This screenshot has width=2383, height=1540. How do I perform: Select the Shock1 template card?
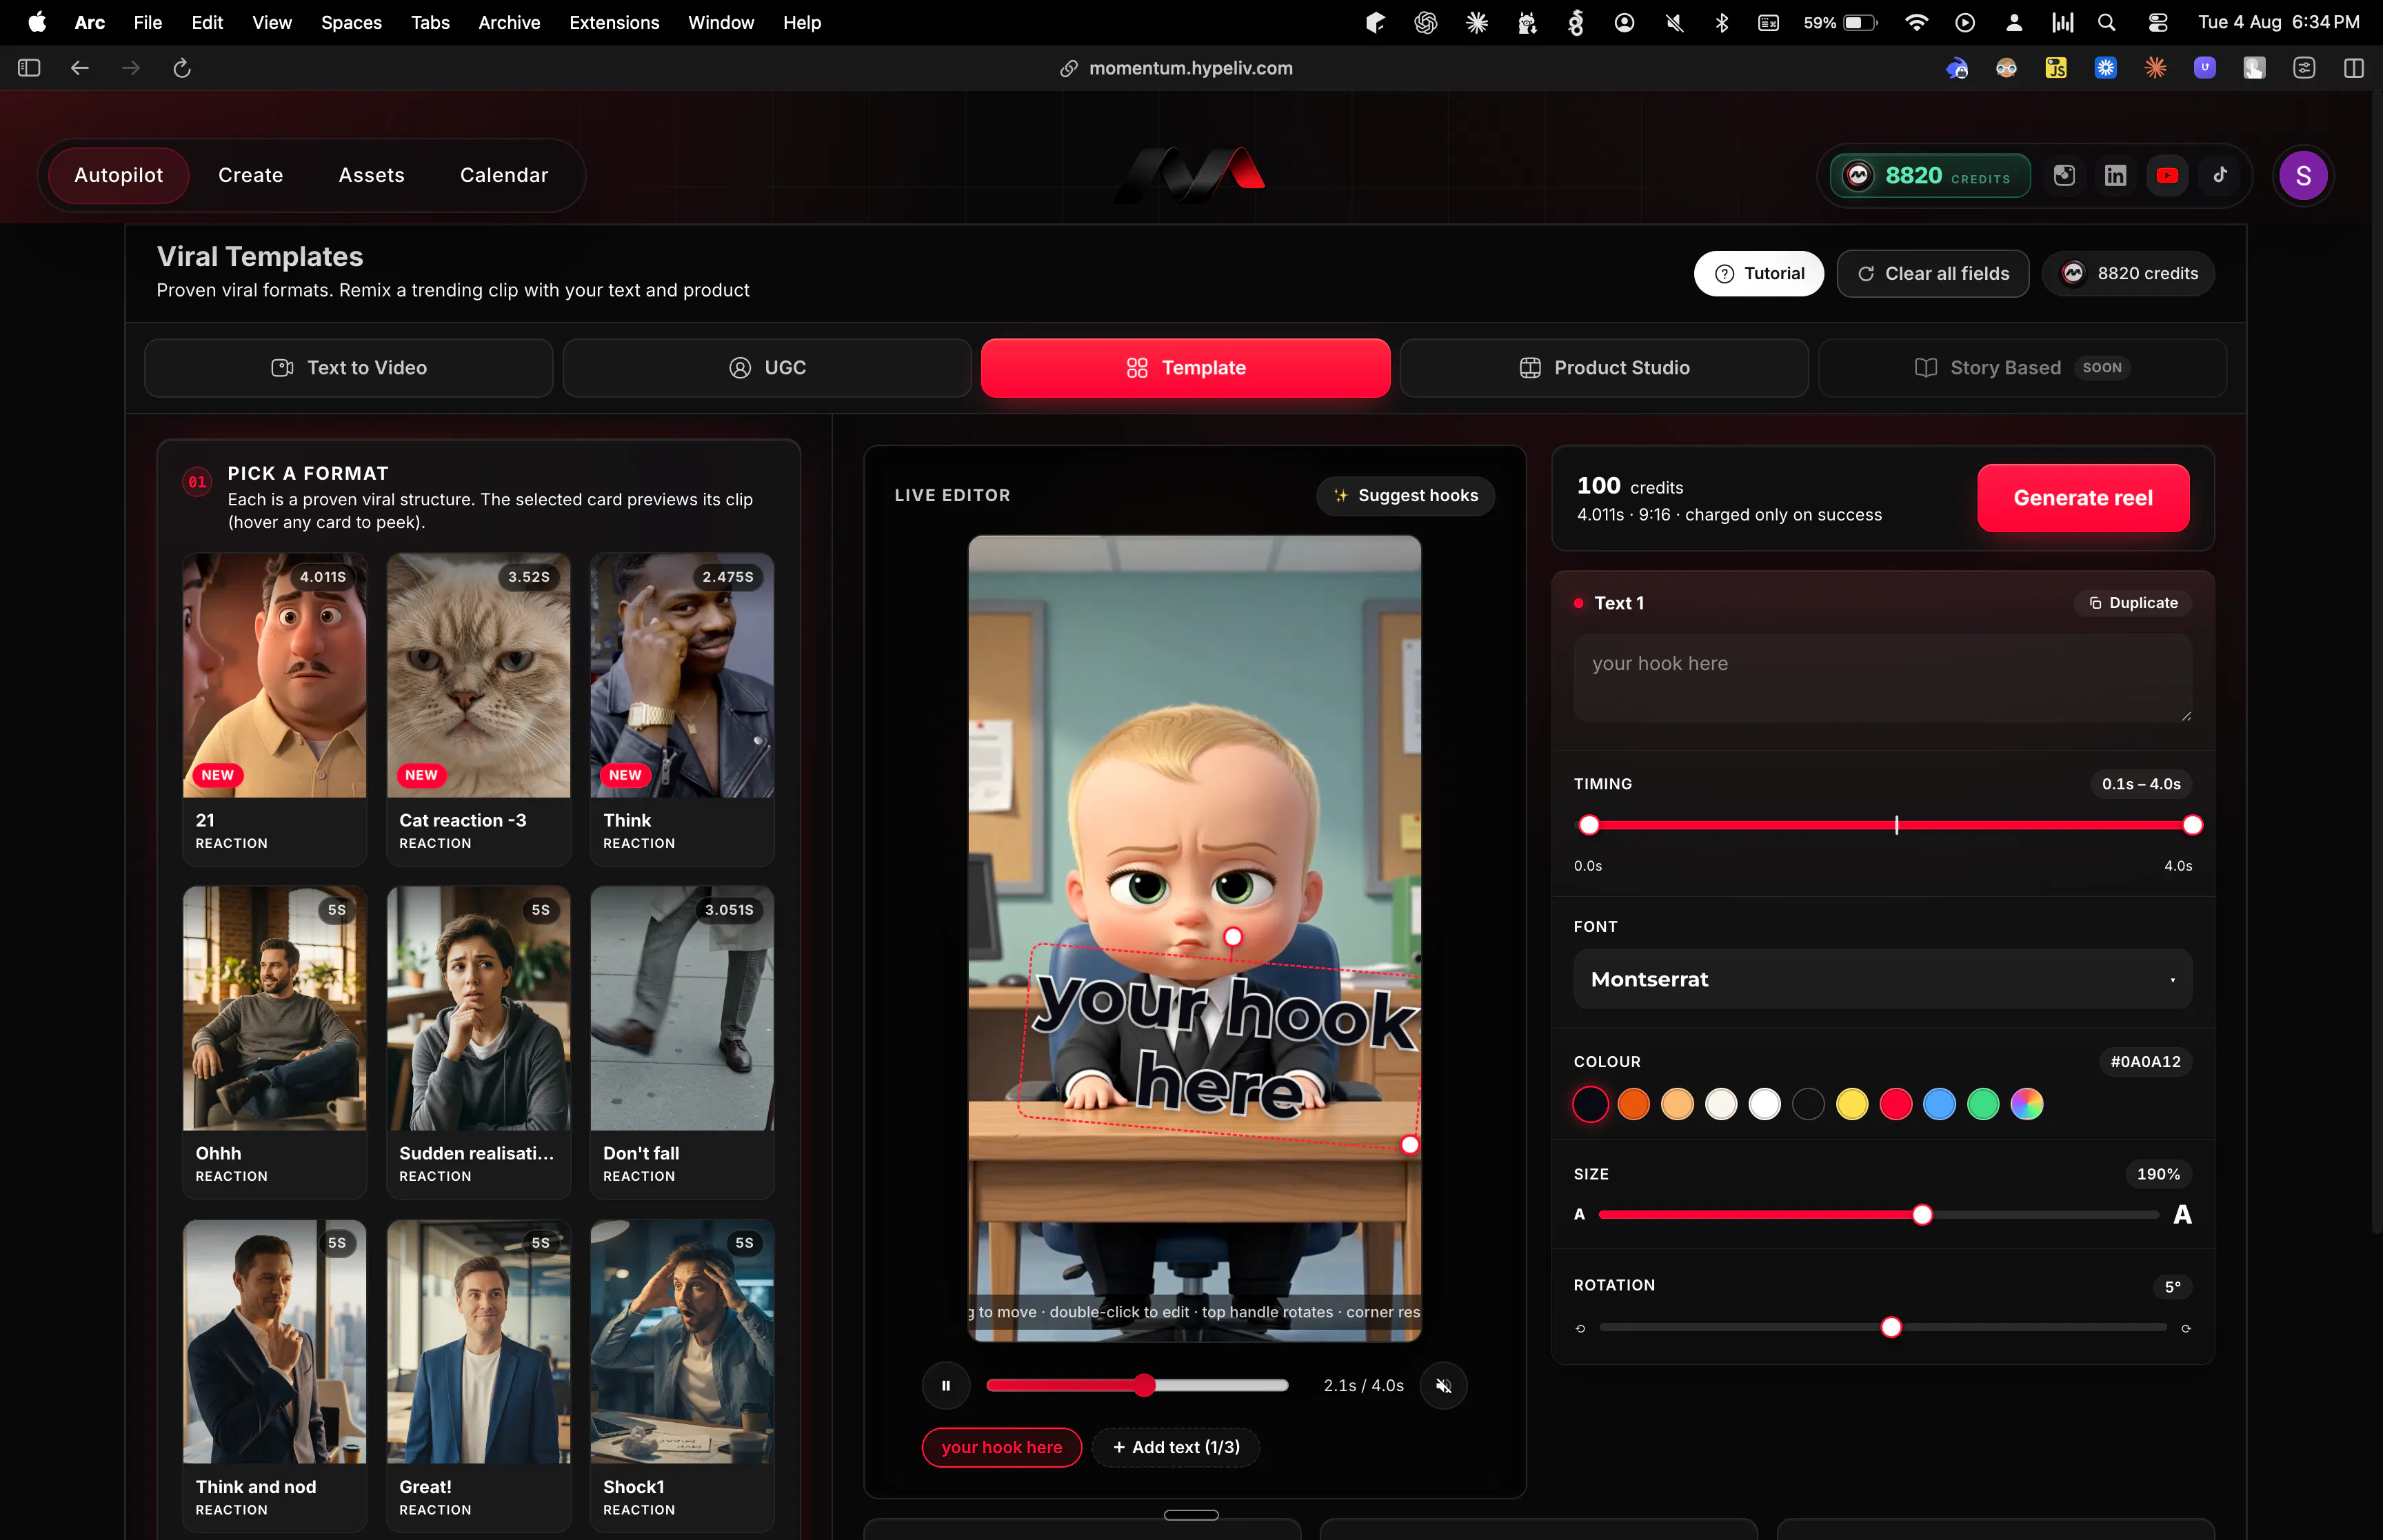[682, 1376]
